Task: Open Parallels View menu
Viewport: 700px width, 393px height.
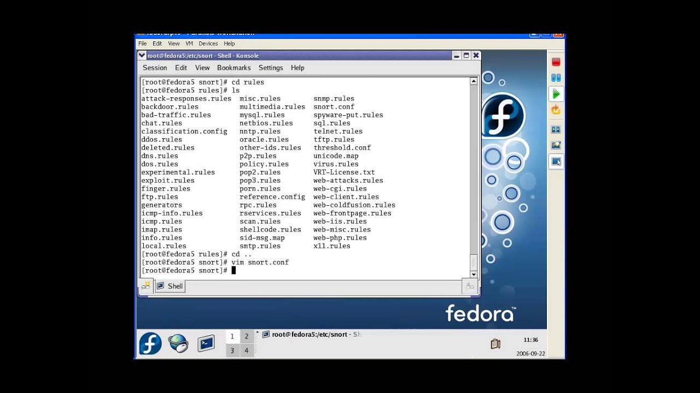Action: point(174,44)
